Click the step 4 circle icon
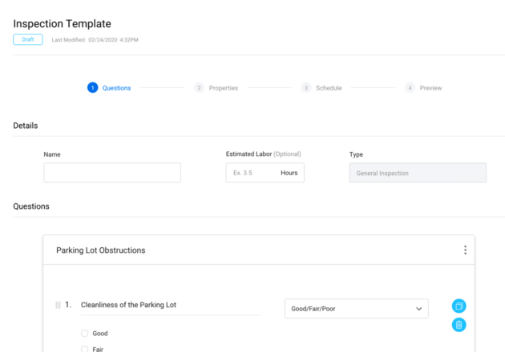 (410, 87)
